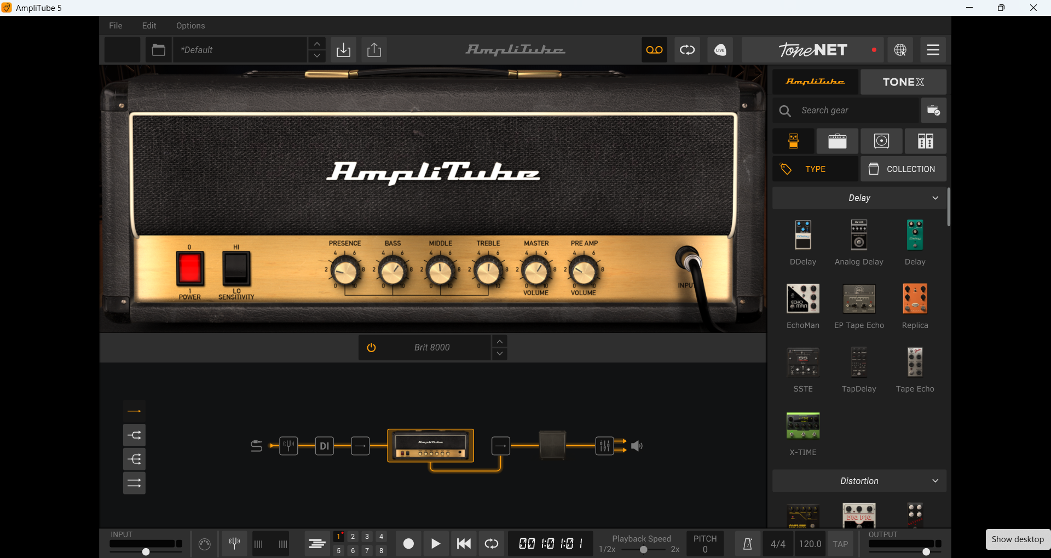This screenshot has height=558, width=1051.
Task: Click the export share icon
Action: pyautogui.click(x=374, y=50)
